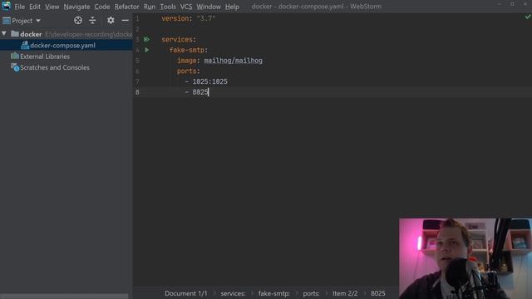The image size is (532, 299).
Task: Open the Tools menu
Action: point(168,7)
